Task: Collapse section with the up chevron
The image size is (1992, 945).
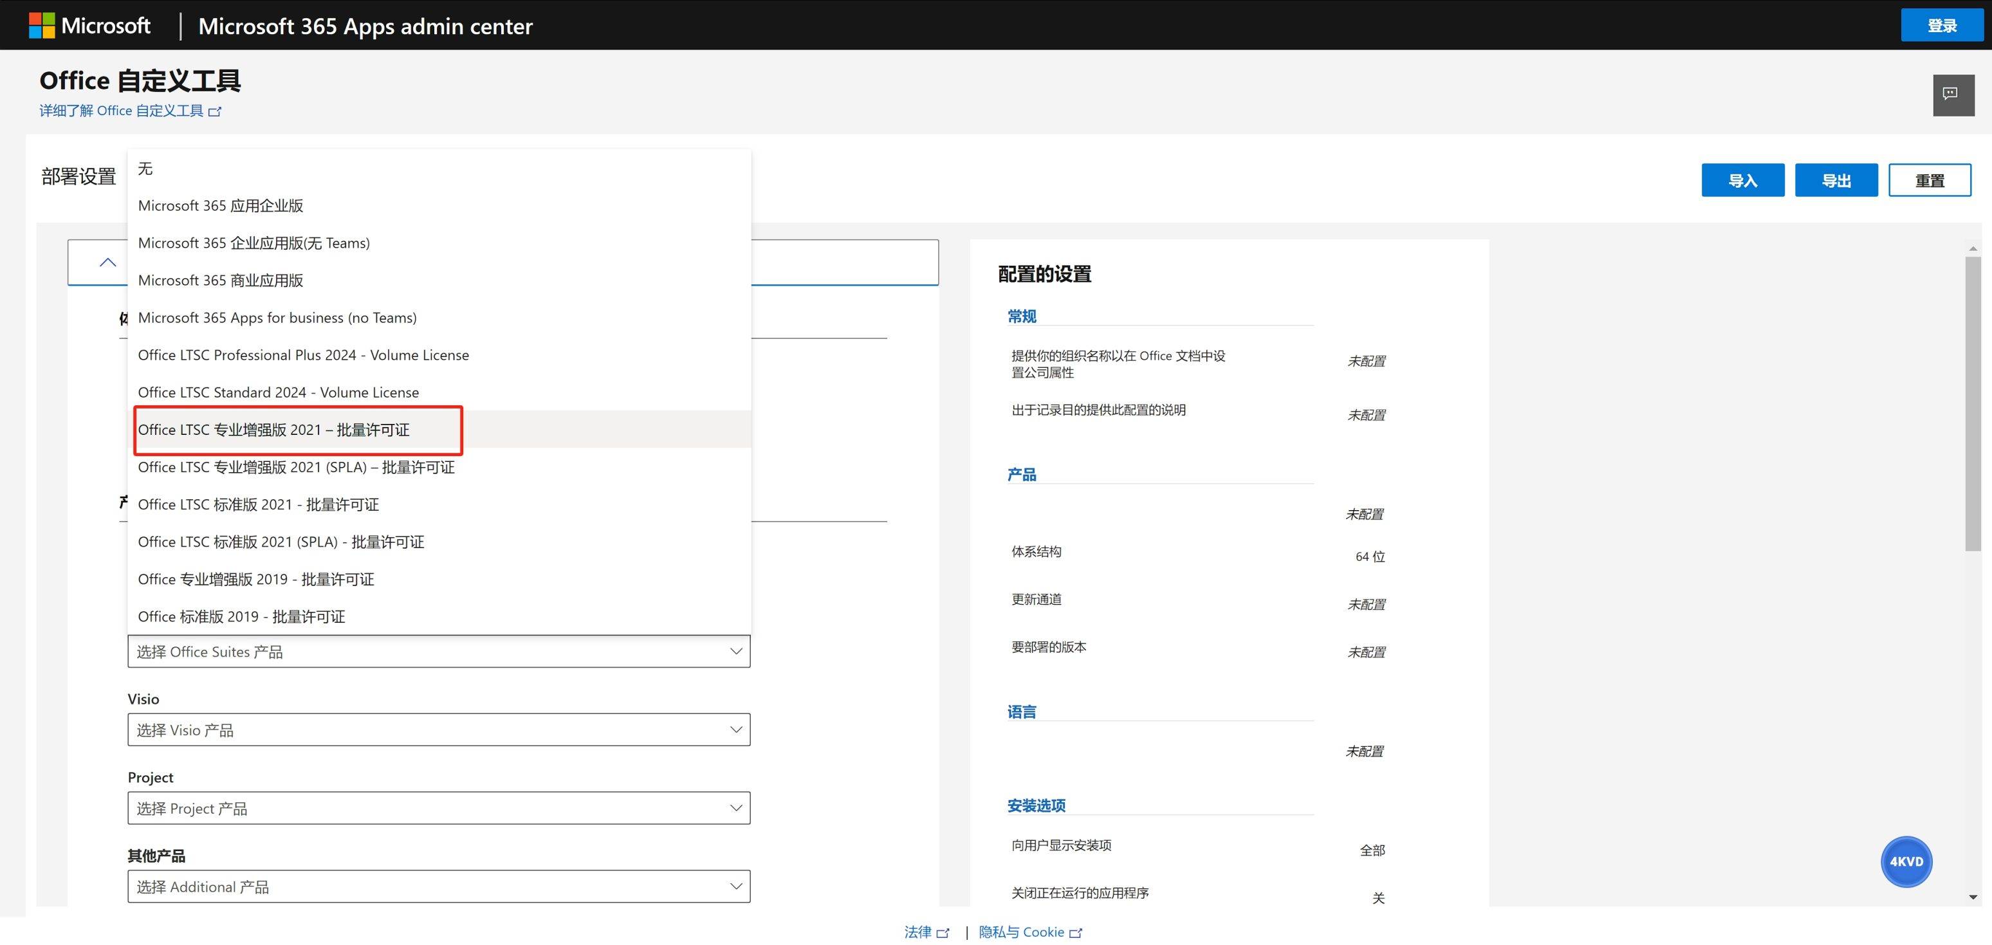Action: click(108, 263)
